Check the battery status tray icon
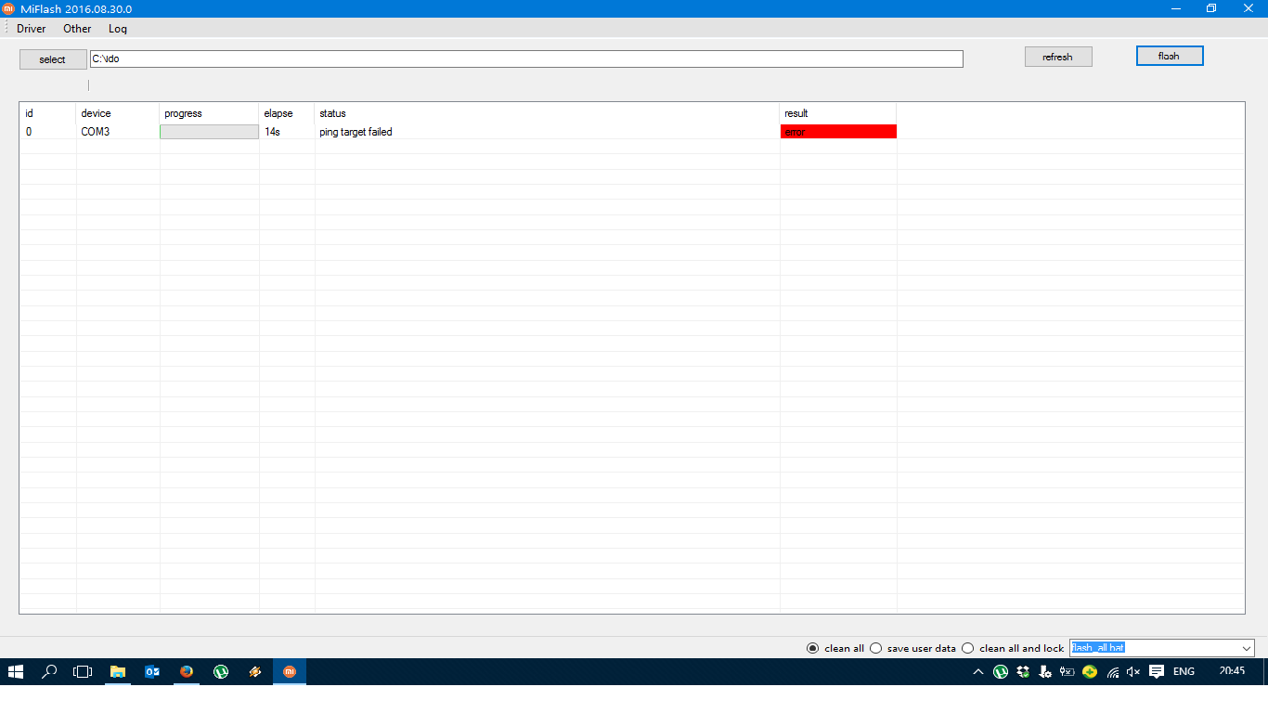Screen dimensions: 1268x713 [1067, 671]
